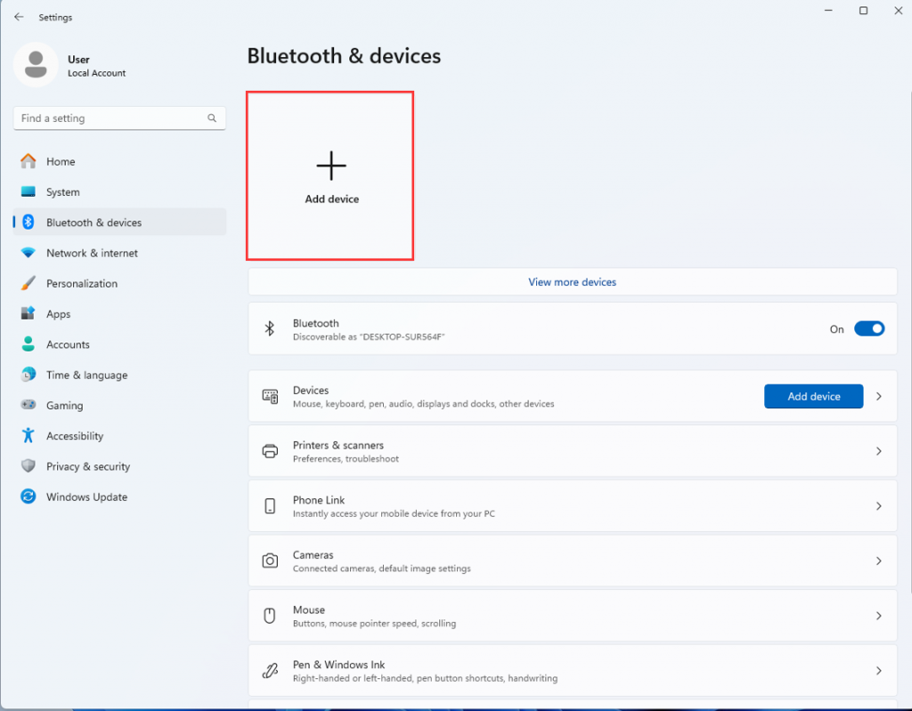The image size is (912, 711).
Task: Click the Cameras camera icon
Action: (x=270, y=561)
